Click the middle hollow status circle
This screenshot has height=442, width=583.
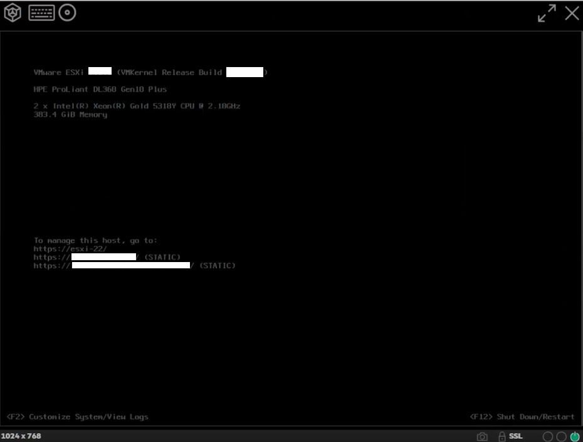coord(561,436)
